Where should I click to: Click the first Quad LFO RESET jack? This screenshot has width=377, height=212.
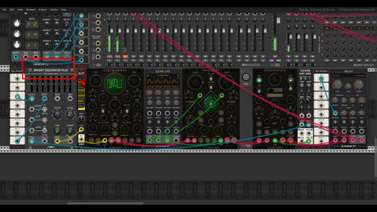150,113
